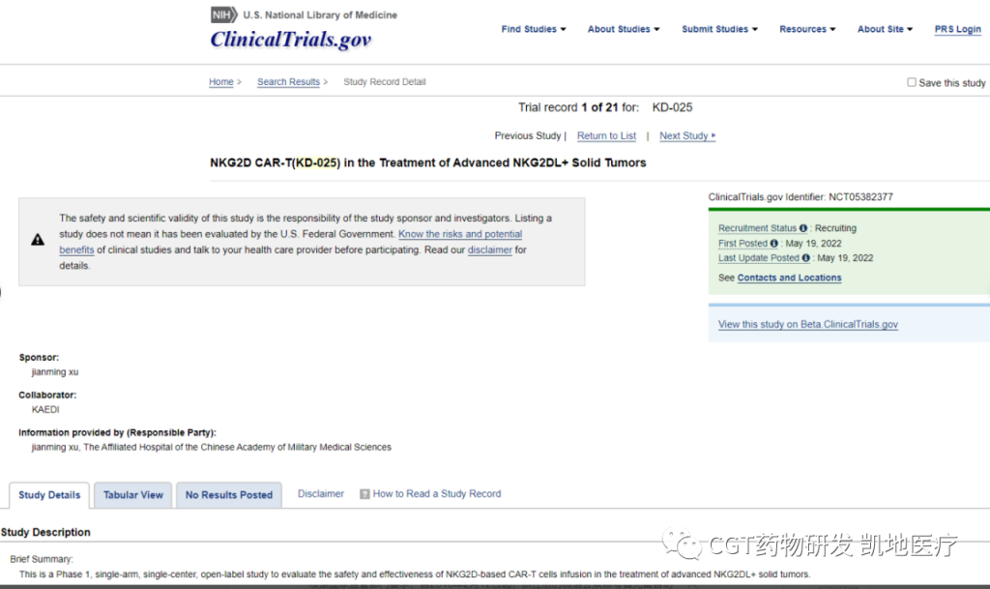Click the warning triangle icon in disclaimer box

click(x=38, y=240)
